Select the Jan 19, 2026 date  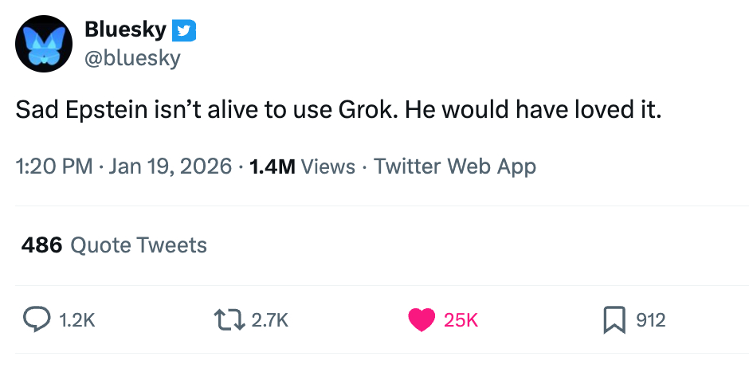[171, 166]
